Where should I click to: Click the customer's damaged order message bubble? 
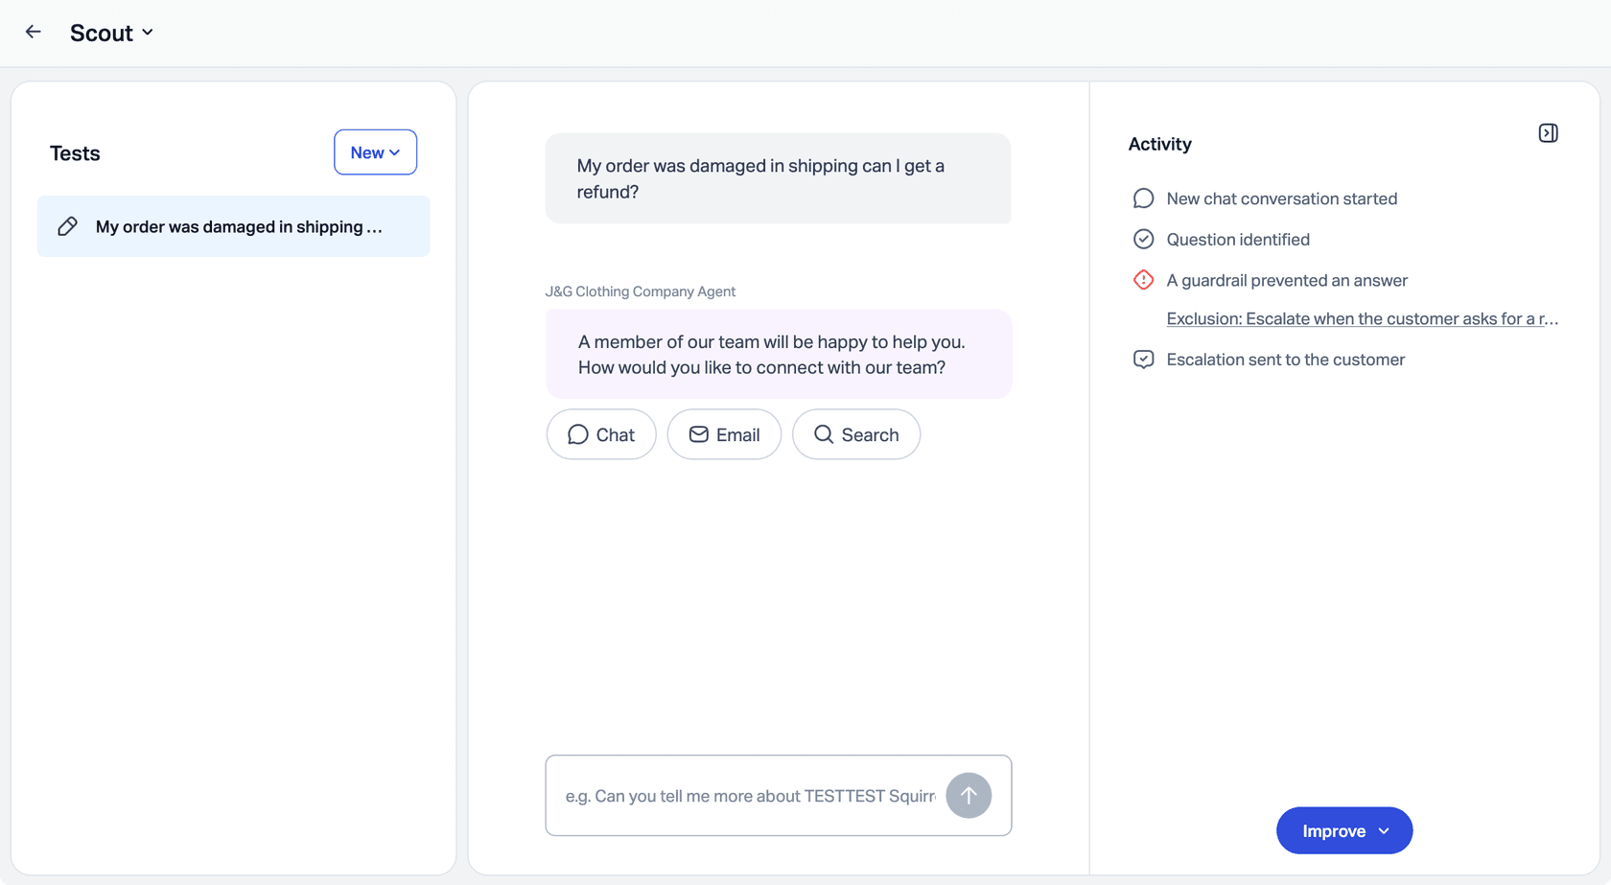click(778, 178)
